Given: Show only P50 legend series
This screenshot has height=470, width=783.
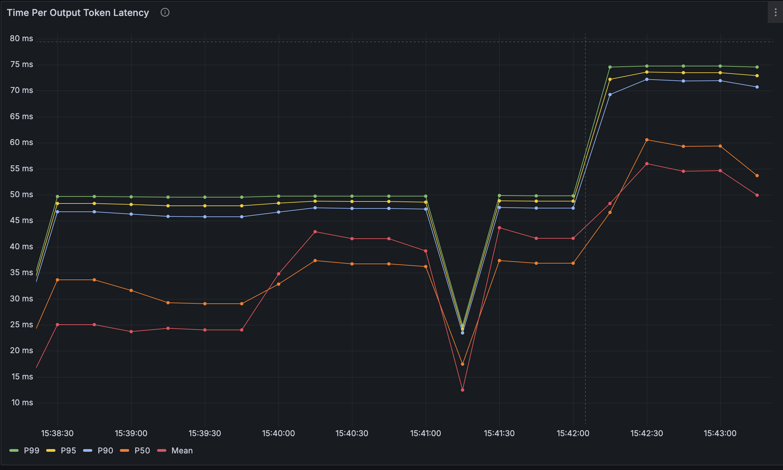Looking at the screenshot, I should (x=142, y=450).
